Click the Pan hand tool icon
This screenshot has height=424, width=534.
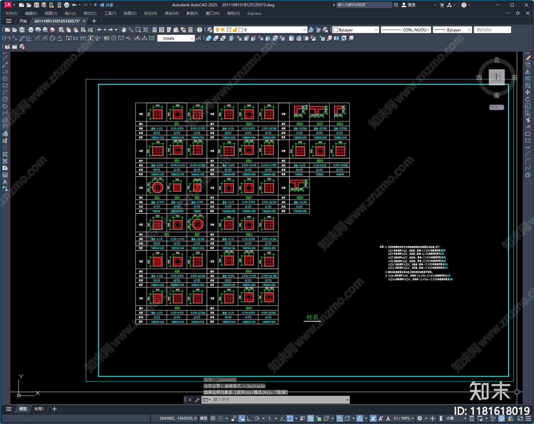pos(124,30)
